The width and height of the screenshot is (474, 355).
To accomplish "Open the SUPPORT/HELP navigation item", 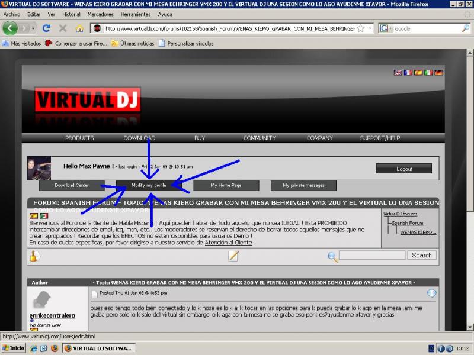I will click(380, 138).
